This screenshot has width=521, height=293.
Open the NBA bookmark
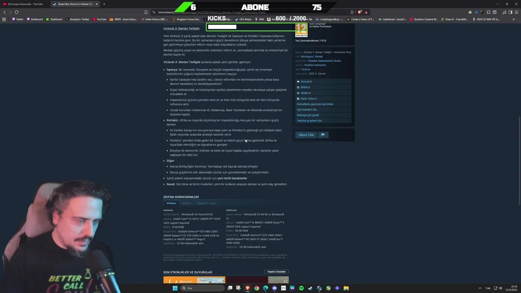point(259,19)
